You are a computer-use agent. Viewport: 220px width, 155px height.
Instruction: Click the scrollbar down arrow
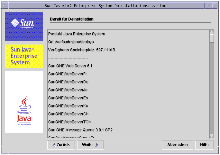(x=212, y=136)
